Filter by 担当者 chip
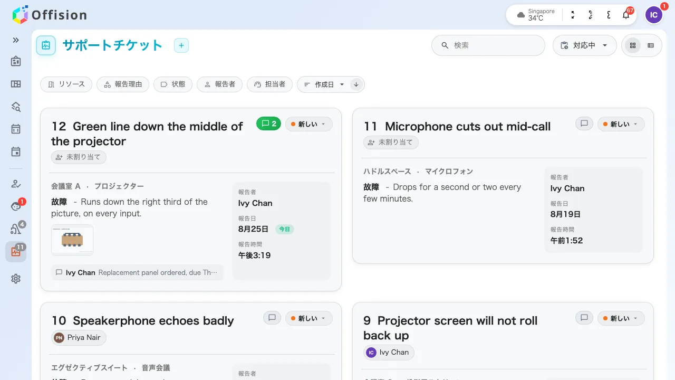Image resolution: width=675 pixels, height=380 pixels. (269, 84)
